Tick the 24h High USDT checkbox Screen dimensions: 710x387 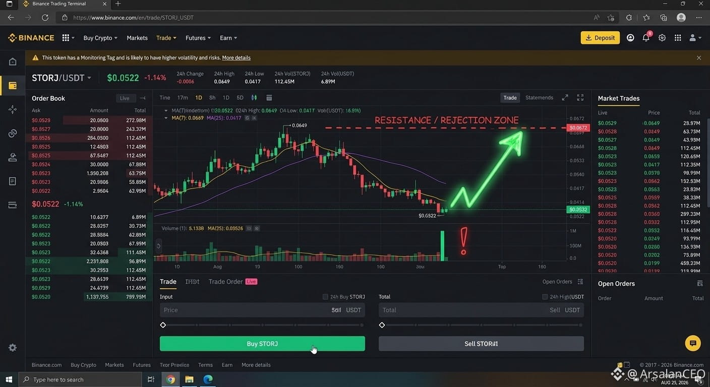click(545, 297)
